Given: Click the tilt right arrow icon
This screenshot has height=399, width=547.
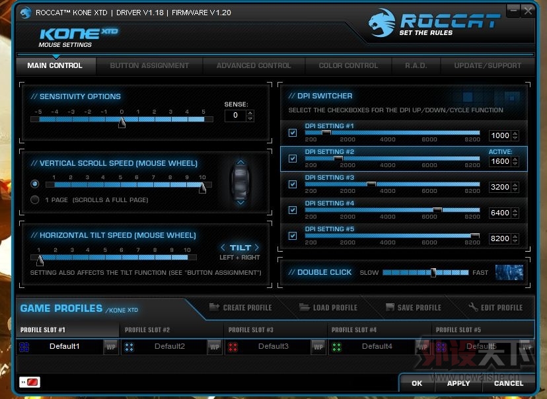Looking at the screenshot, I should point(257,247).
